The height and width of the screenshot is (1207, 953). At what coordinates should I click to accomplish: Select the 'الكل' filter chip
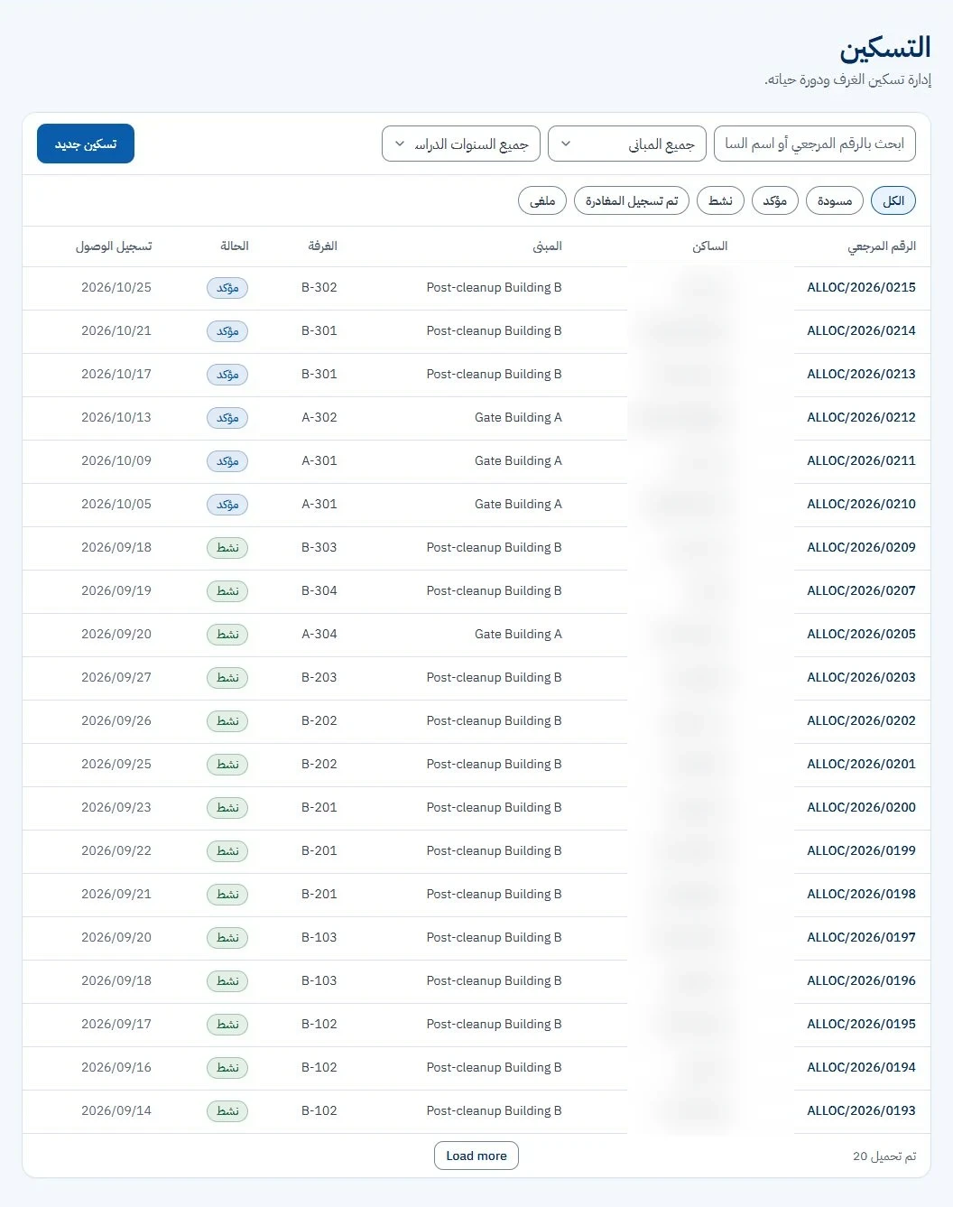(893, 200)
